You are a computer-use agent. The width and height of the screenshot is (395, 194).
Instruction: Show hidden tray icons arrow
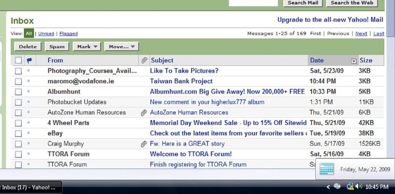pyautogui.click(x=328, y=187)
